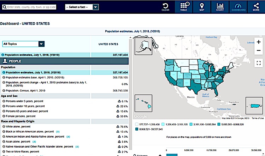Image resolution: width=265 pixels, height=156 pixels.
Task: Click info icon for Two or More Races
Action: point(4,152)
